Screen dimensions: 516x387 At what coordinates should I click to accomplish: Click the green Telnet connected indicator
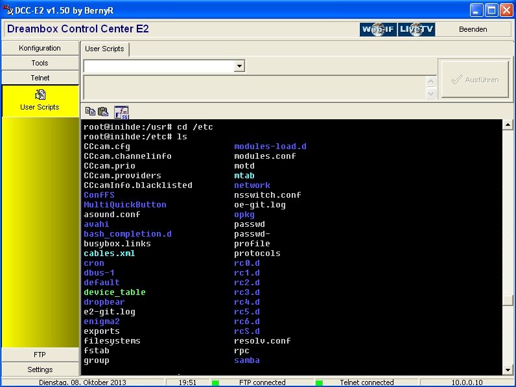pyautogui.click(x=319, y=382)
